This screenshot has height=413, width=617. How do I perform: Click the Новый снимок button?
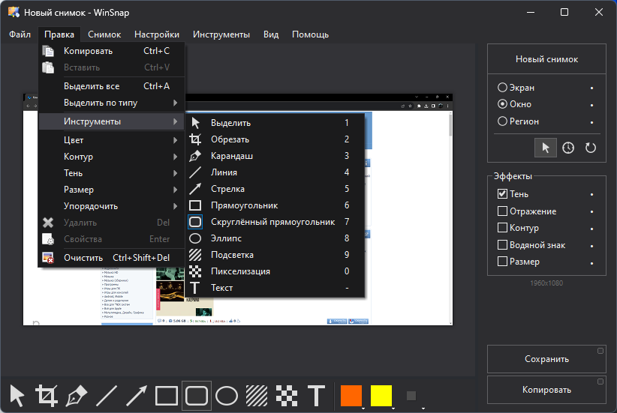(x=546, y=59)
